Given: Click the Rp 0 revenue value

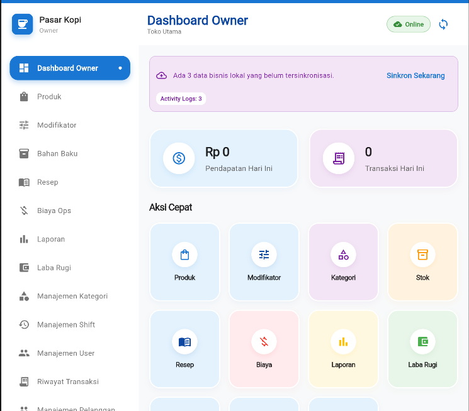Looking at the screenshot, I should pos(217,152).
